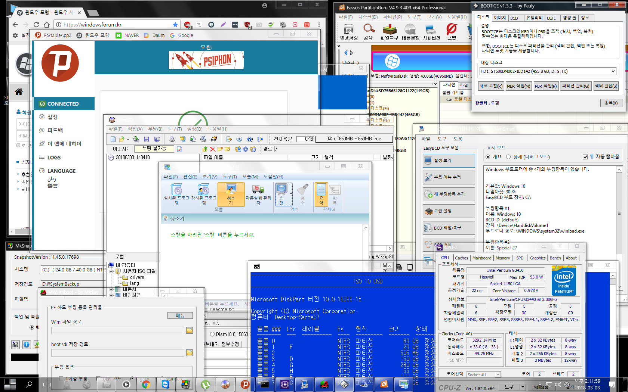Click MBR 작업(M) button in BOOTICE
The image size is (628, 392).
pos(518,86)
